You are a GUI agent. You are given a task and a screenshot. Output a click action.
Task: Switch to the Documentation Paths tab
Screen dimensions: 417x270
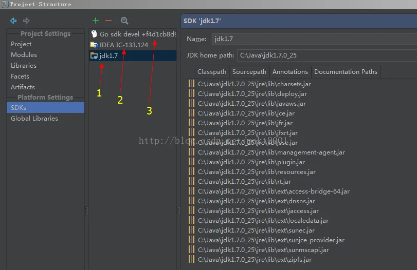pos(346,72)
